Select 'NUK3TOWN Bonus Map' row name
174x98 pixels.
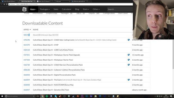point(53,85)
